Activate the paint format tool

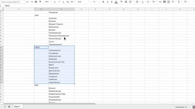click(40, 2)
